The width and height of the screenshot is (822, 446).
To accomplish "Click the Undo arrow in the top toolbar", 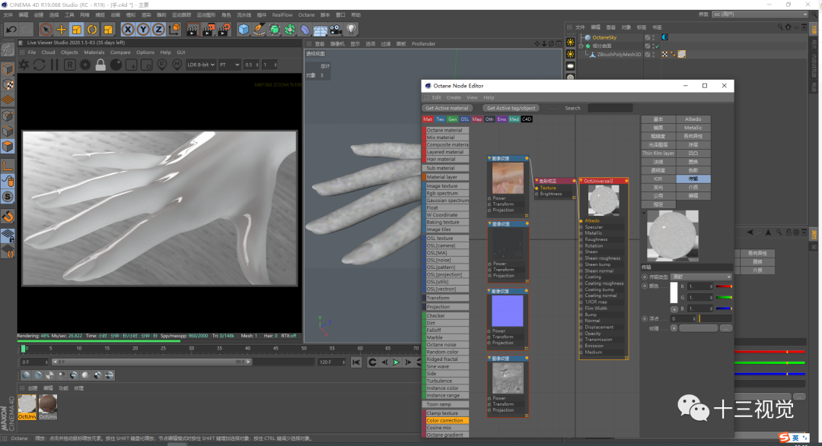I will 11,30.
